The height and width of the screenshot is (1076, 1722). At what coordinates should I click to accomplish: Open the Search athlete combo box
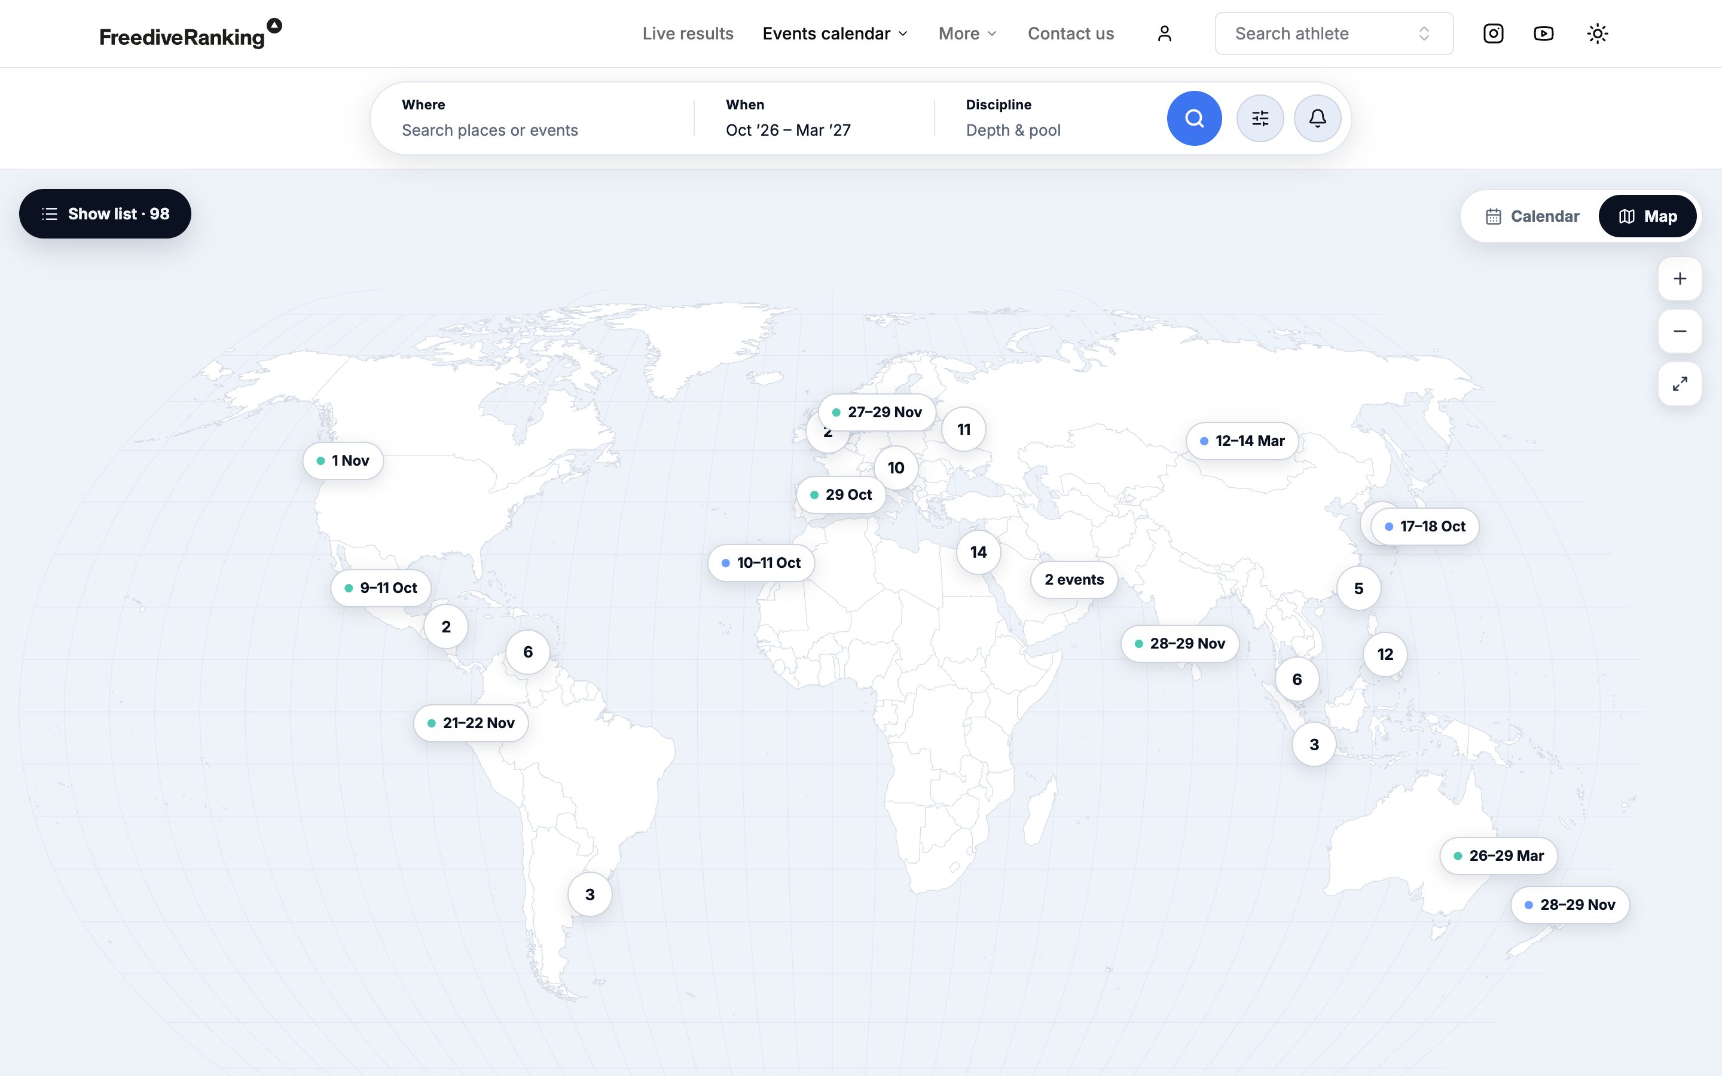pyautogui.click(x=1333, y=33)
